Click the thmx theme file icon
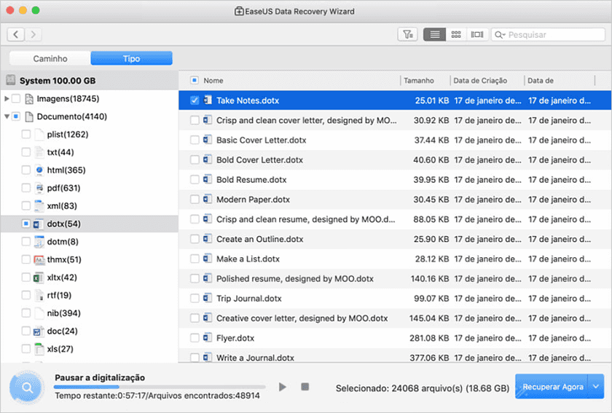Screen dimensions: 612x413 click(39, 259)
